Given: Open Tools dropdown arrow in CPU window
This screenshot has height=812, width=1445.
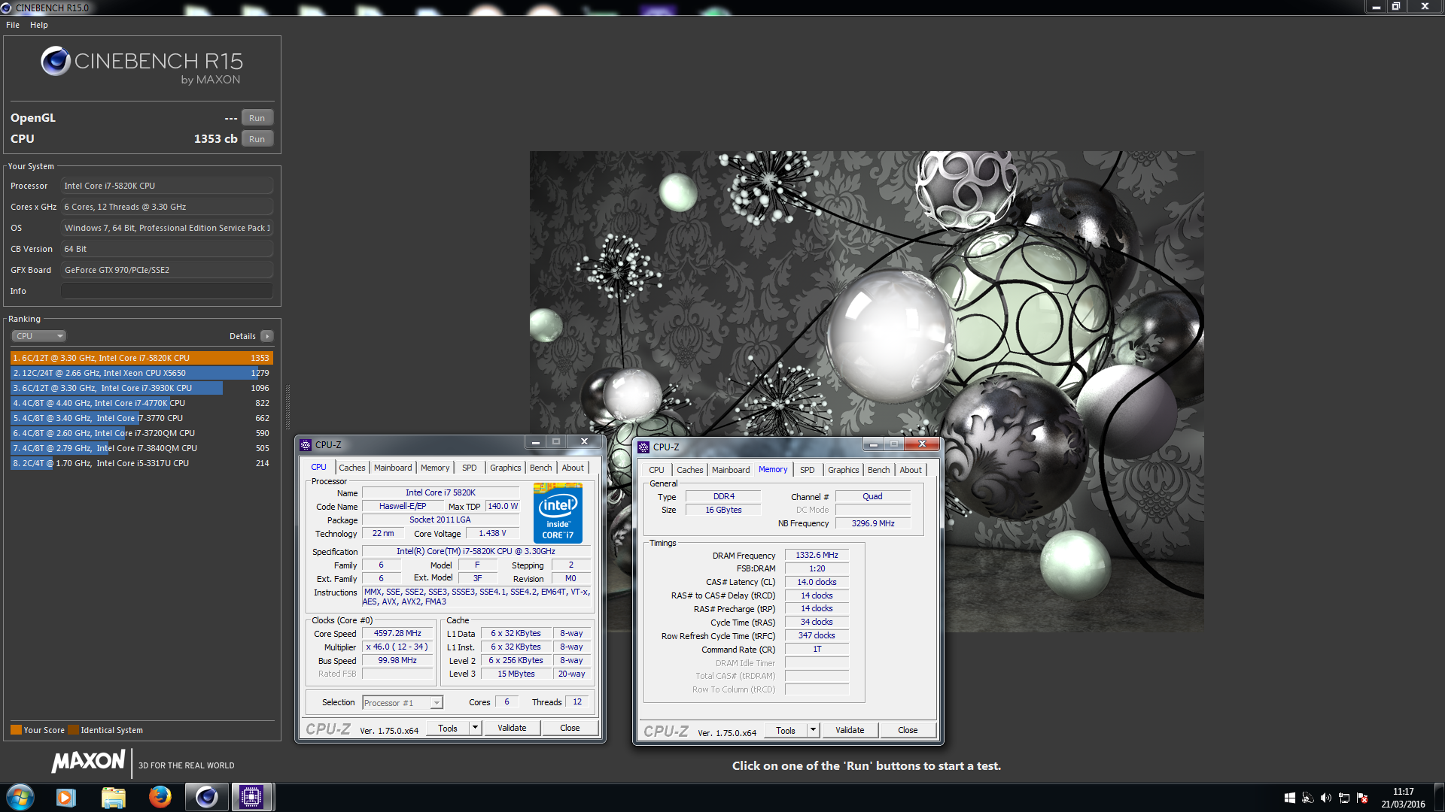Looking at the screenshot, I should click(475, 728).
